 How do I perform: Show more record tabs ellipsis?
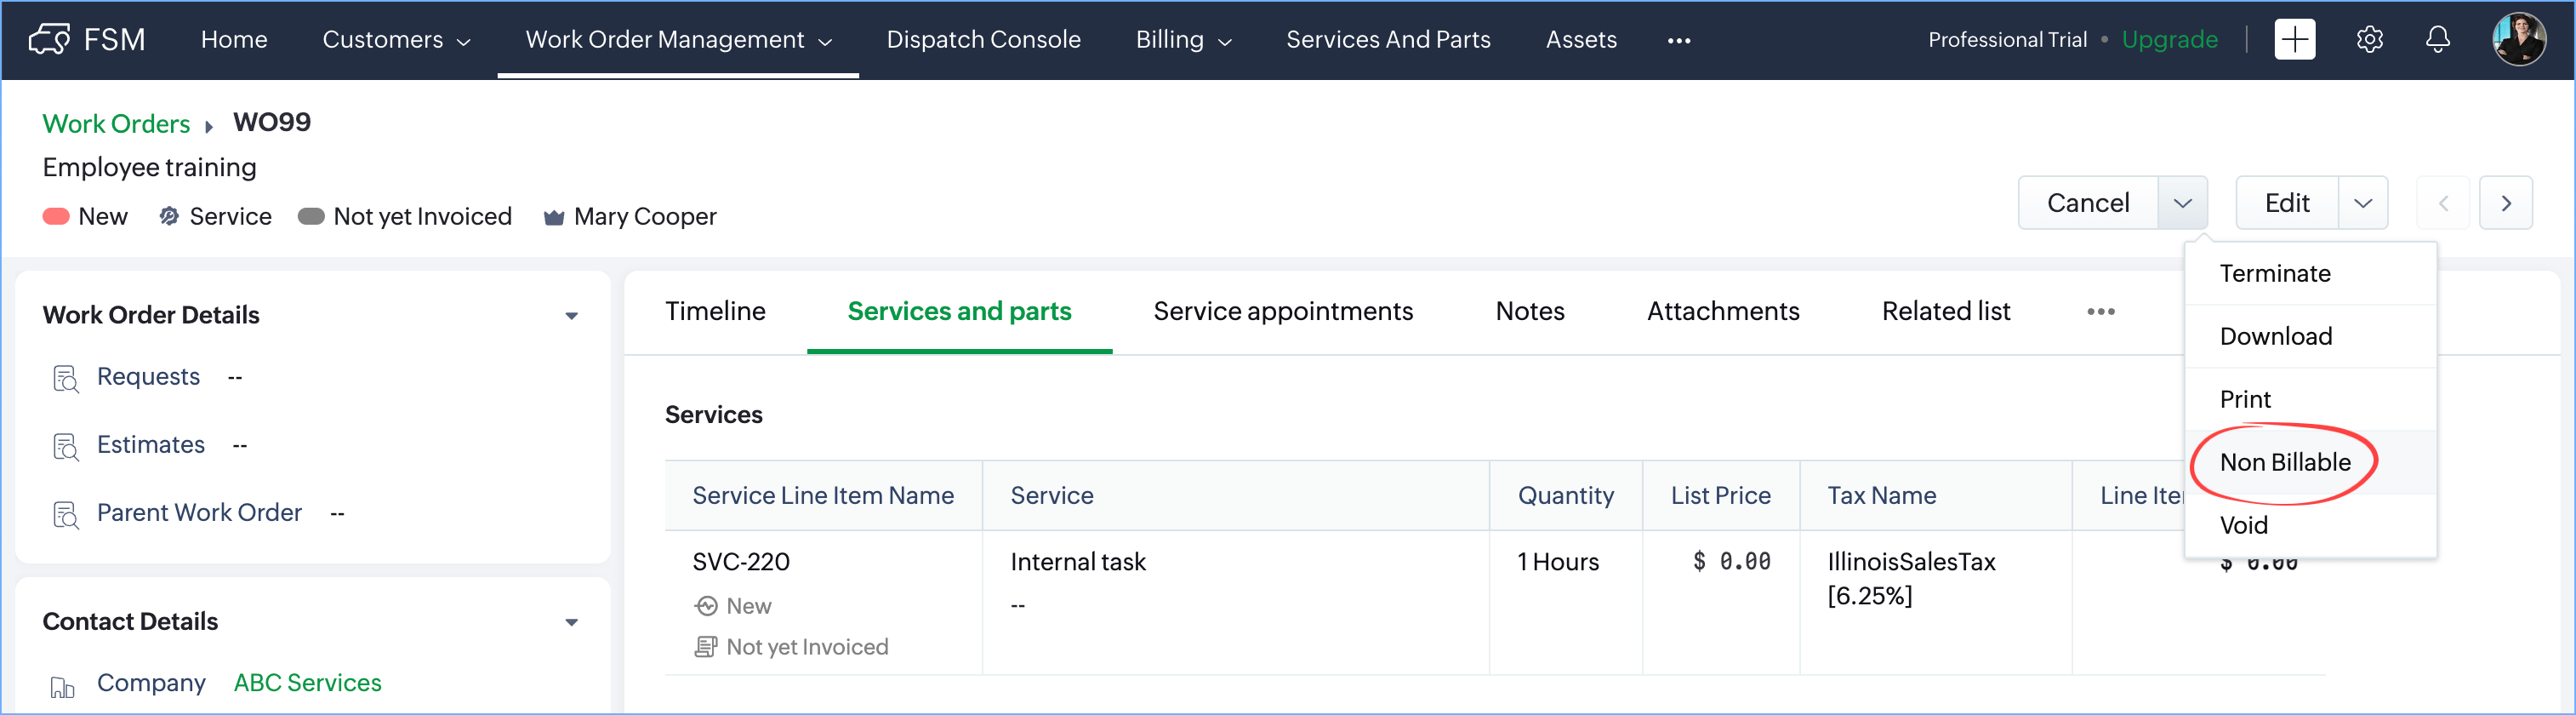point(2100,312)
